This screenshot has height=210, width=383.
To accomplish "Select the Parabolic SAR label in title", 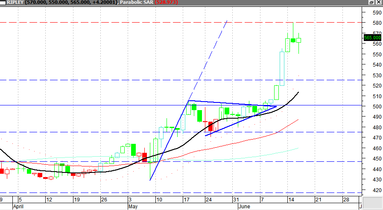I will click(x=137, y=2).
